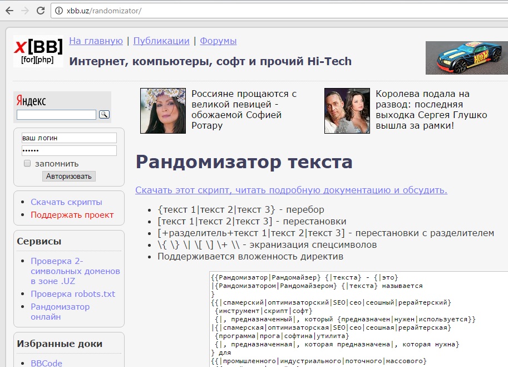Open the София Ротару news thumbnail

pos(163,110)
